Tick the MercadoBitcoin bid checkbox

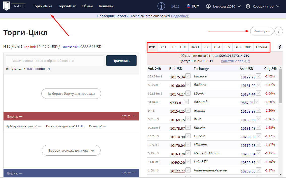point(188,153)
